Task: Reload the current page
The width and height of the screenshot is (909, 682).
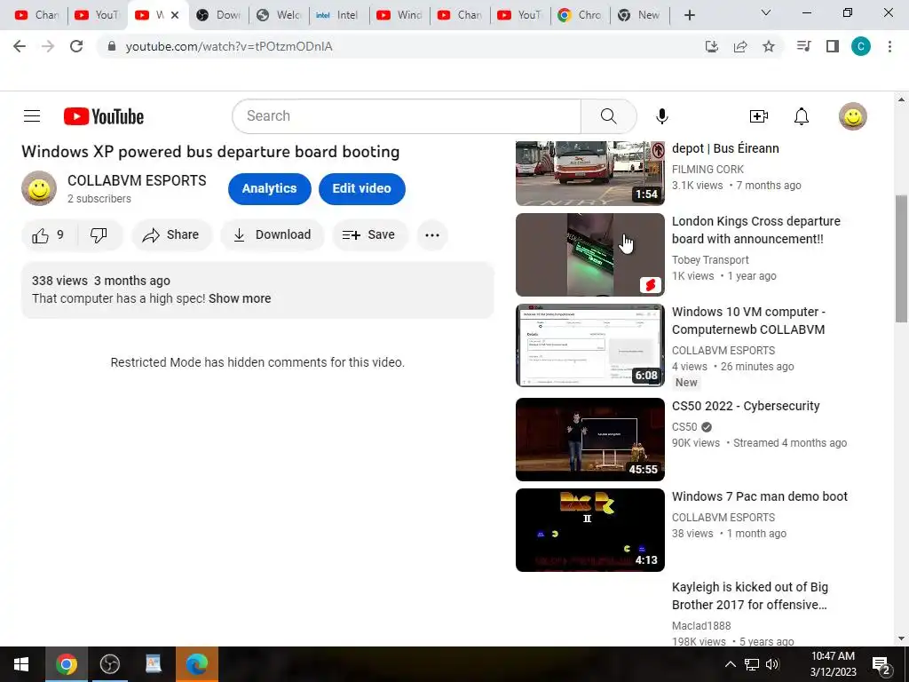Action: point(76,46)
